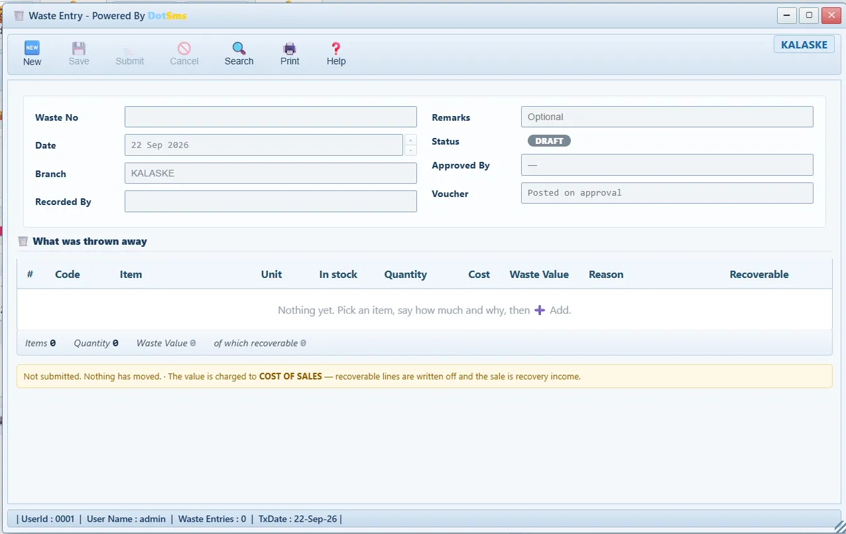Click the Waste Entry title bar bin icon
Image resolution: width=846 pixels, height=534 pixels.
click(x=19, y=15)
